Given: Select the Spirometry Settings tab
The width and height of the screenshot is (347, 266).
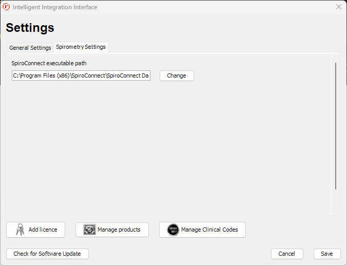Looking at the screenshot, I should (x=81, y=47).
